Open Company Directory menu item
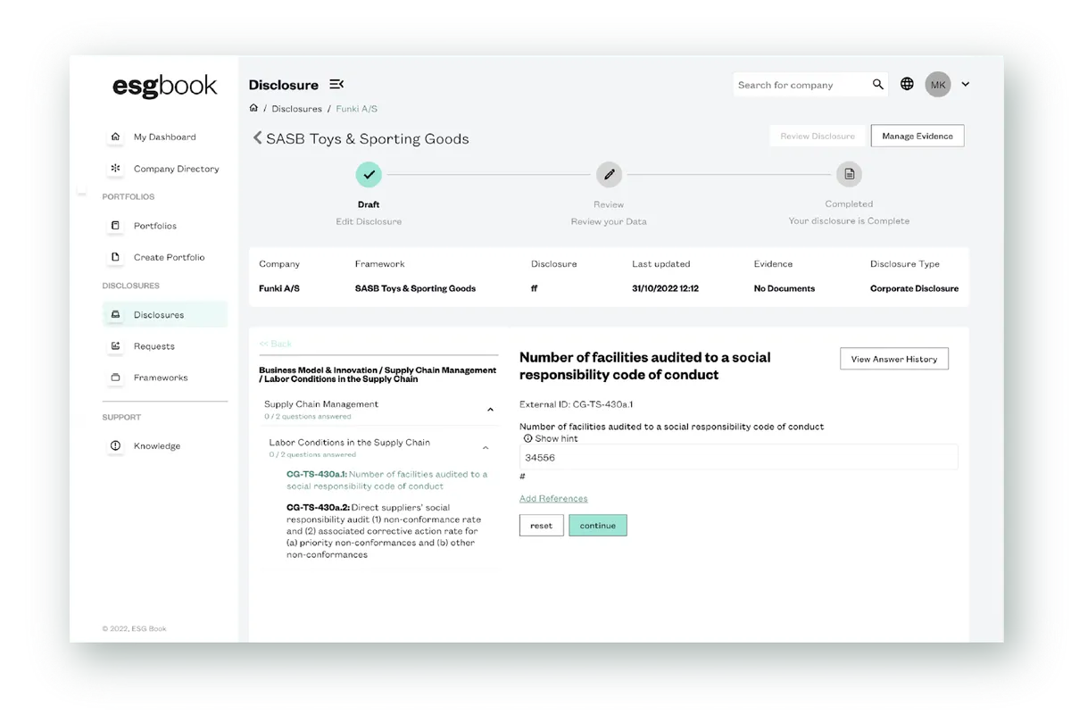Viewport: 1071px width, 714px height. (x=176, y=168)
